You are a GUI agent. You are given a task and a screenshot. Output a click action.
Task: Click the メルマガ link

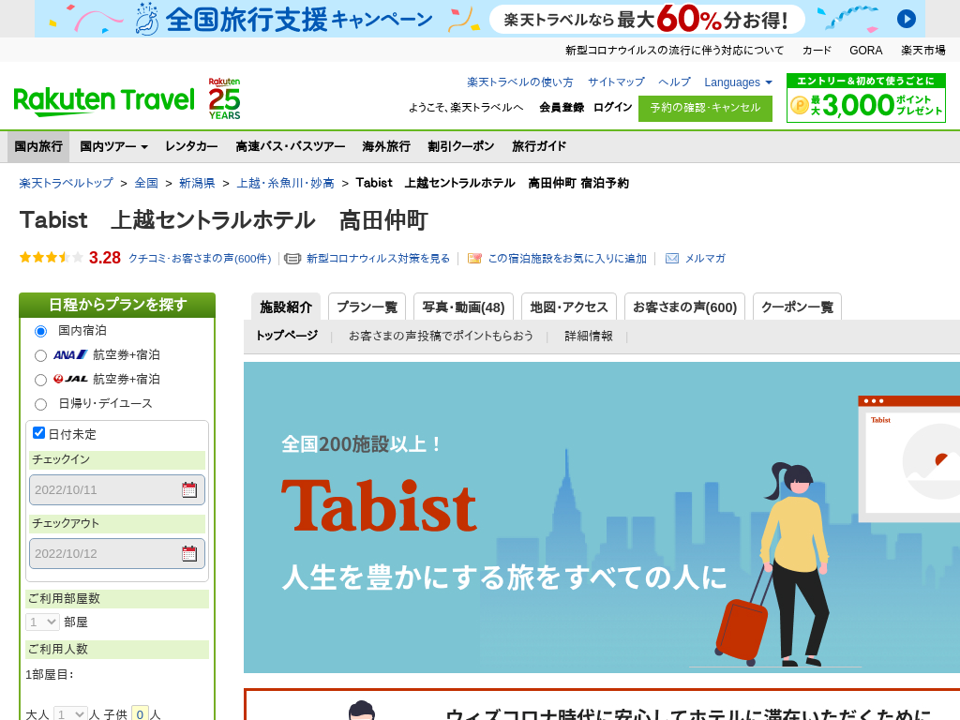[x=705, y=259]
